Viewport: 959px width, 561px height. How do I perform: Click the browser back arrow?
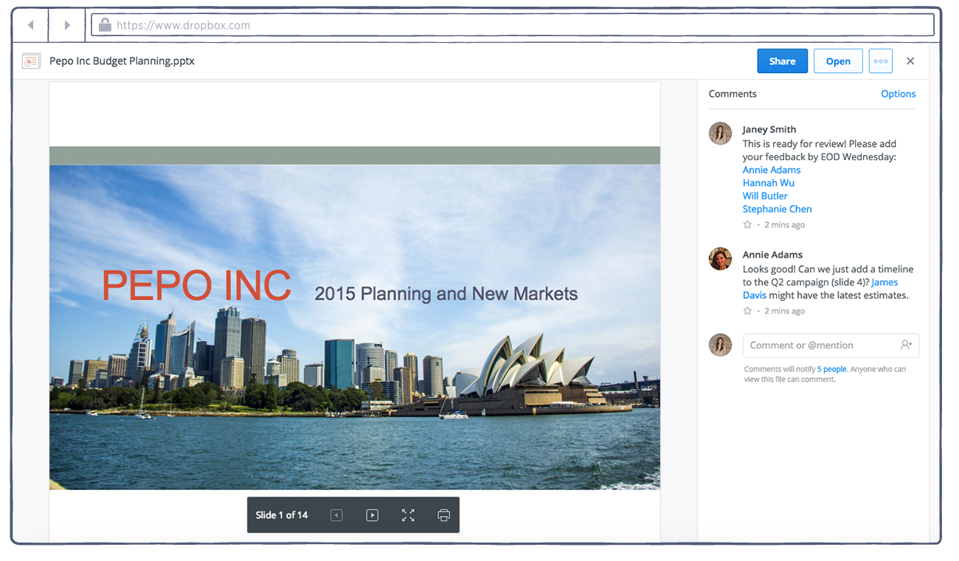pos(30,25)
